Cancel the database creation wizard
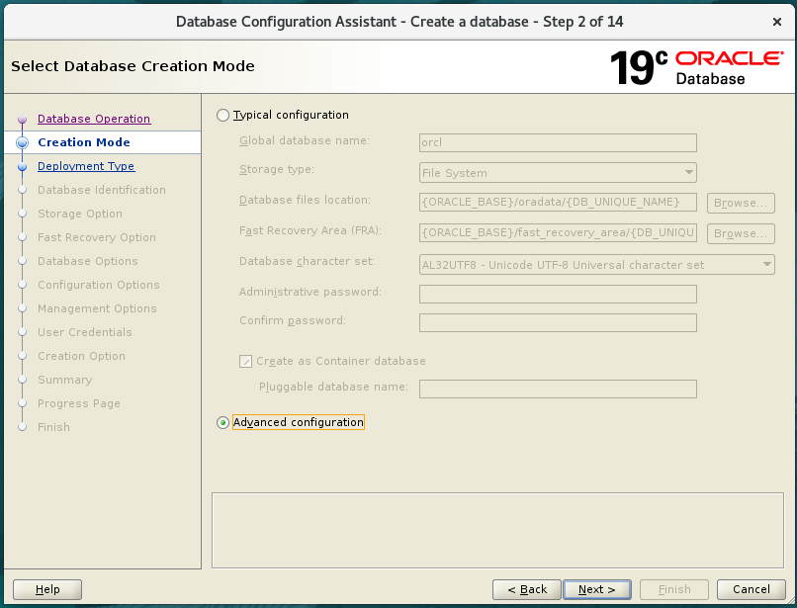Image resolution: width=797 pixels, height=608 pixels. click(752, 589)
